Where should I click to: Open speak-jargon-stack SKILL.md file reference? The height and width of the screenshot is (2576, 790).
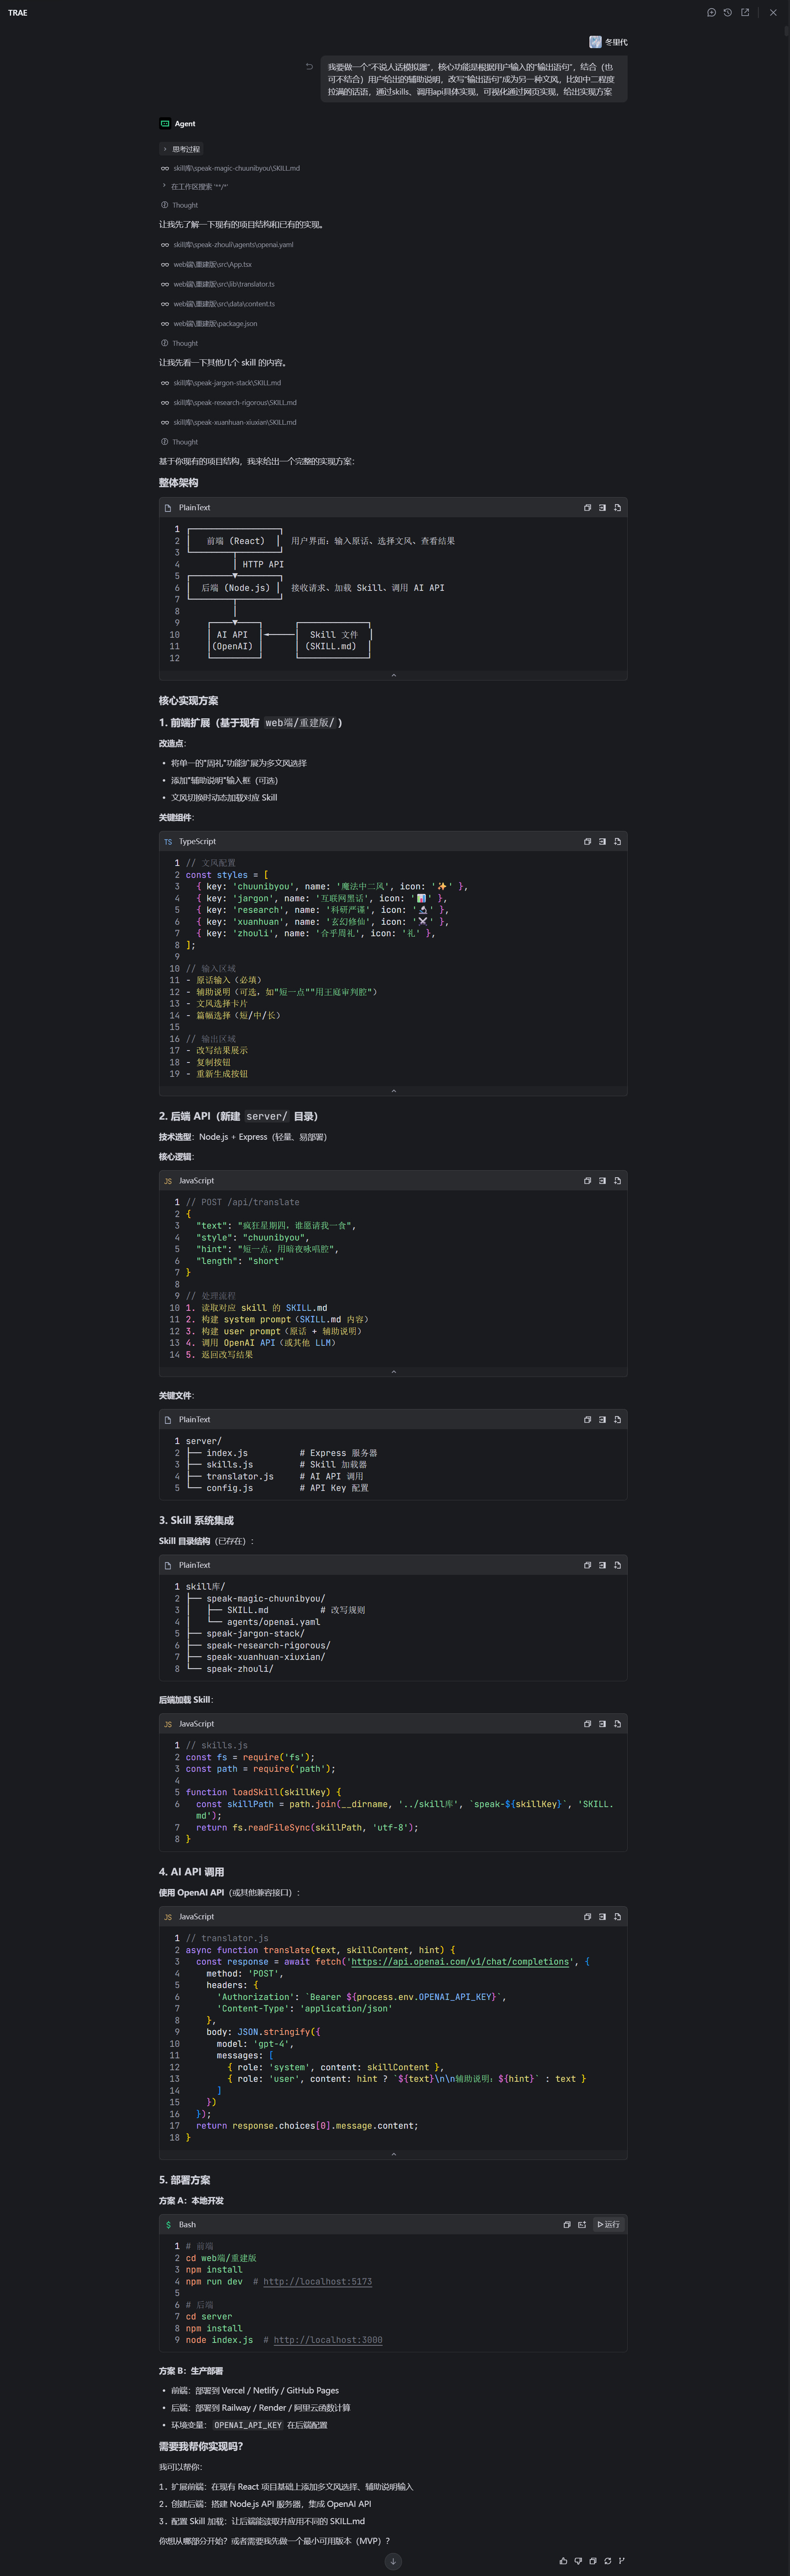point(221,383)
